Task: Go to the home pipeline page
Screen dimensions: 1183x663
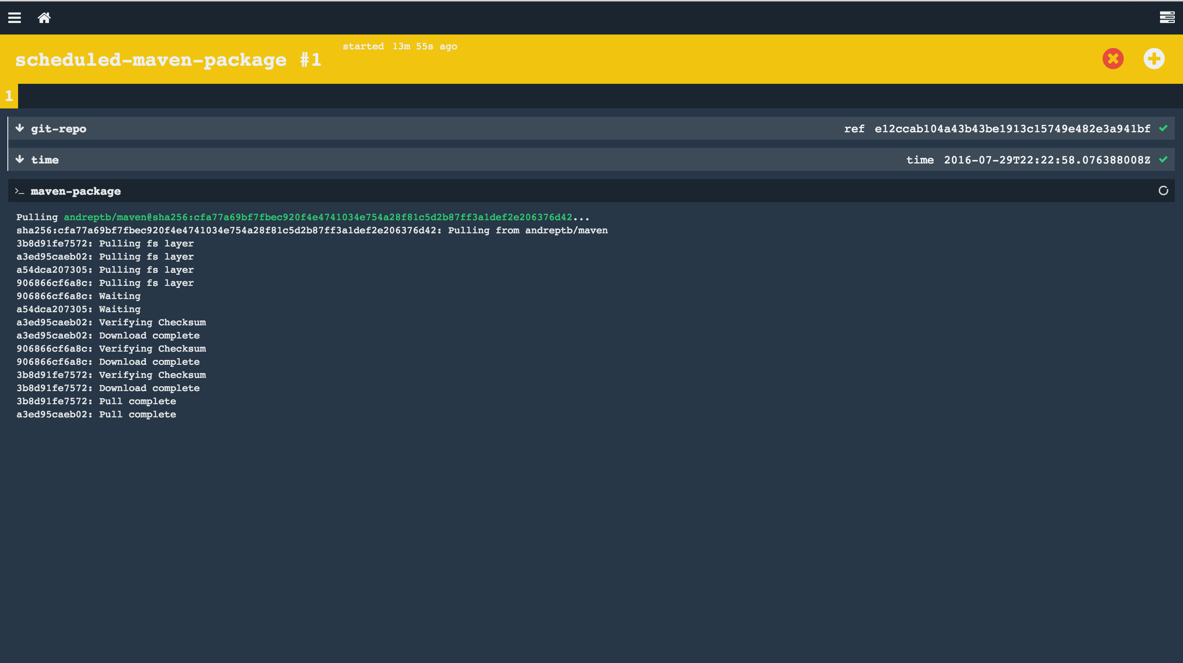Action: coord(44,17)
